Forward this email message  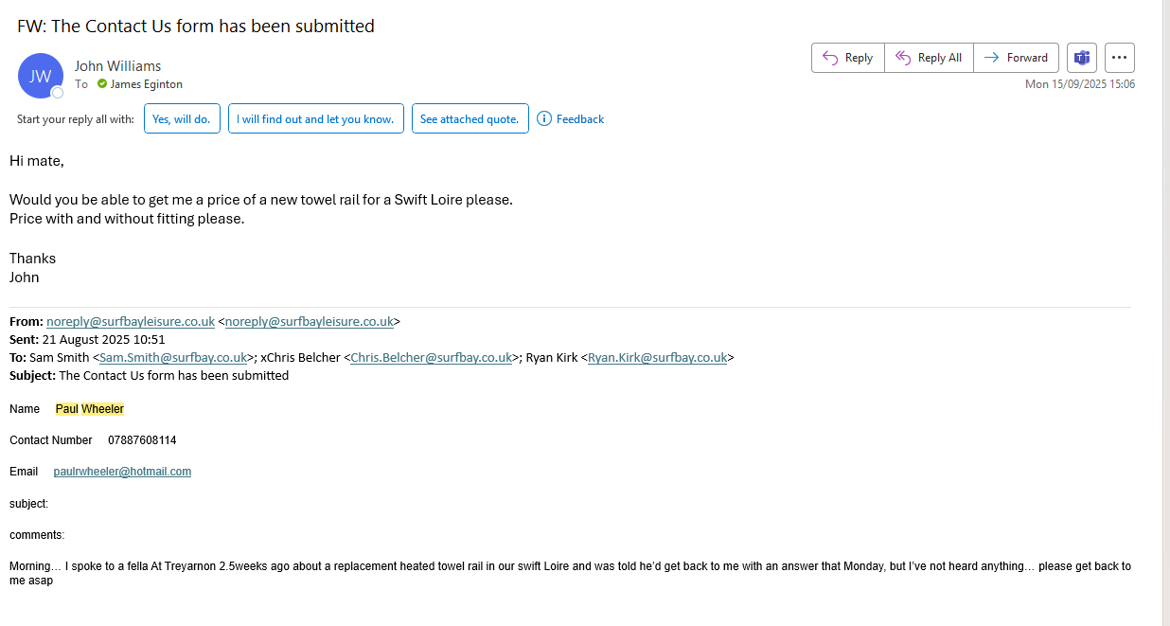coord(1016,58)
